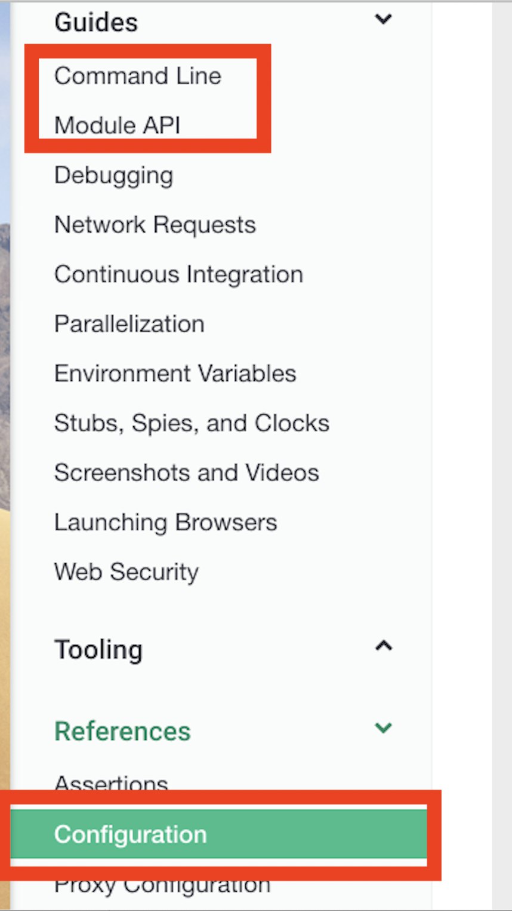Expand the Tooling section chevron
The width and height of the screenshot is (512, 911).
pyautogui.click(x=383, y=646)
